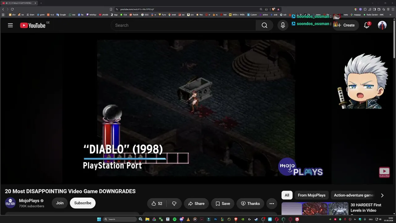Show more filter chips with the arrow
Viewport: 396px width, 223px height.
[382, 195]
